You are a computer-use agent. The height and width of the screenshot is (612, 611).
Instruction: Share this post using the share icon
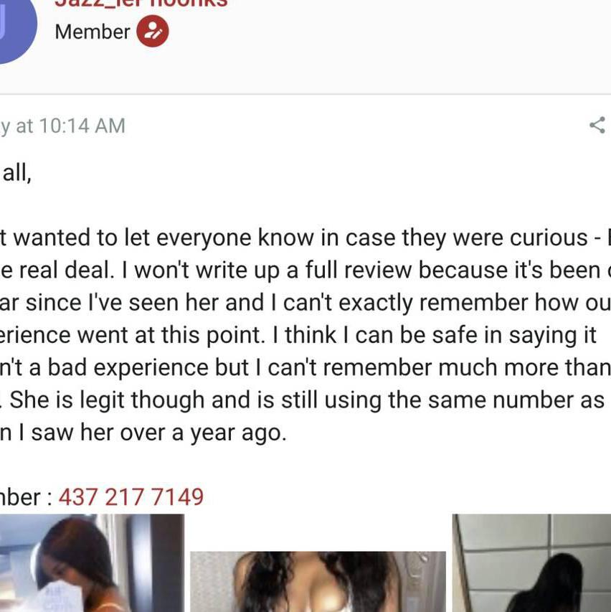click(597, 126)
